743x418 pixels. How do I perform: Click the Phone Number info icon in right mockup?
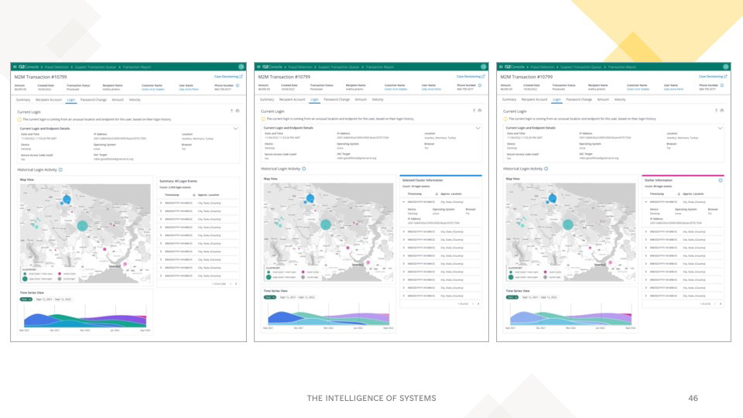(x=721, y=85)
